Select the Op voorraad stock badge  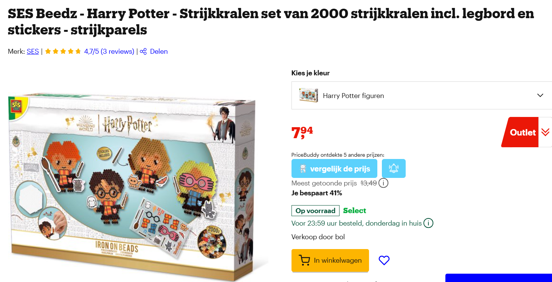coord(315,210)
